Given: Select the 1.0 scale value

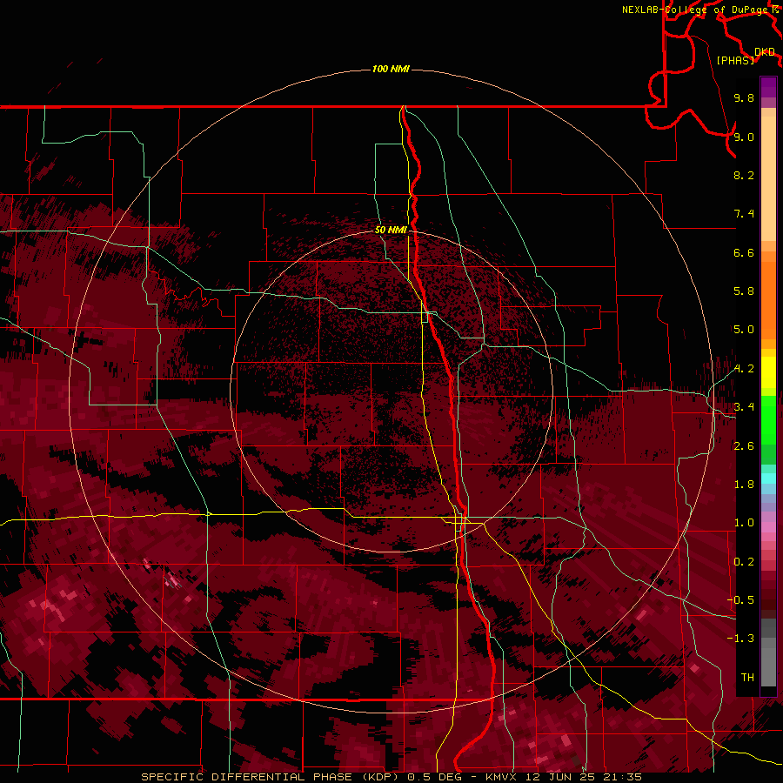Looking at the screenshot, I should point(744,523).
